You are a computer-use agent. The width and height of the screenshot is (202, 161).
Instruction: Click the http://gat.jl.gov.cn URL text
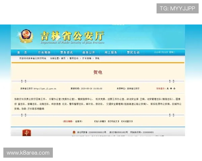click(45, 89)
